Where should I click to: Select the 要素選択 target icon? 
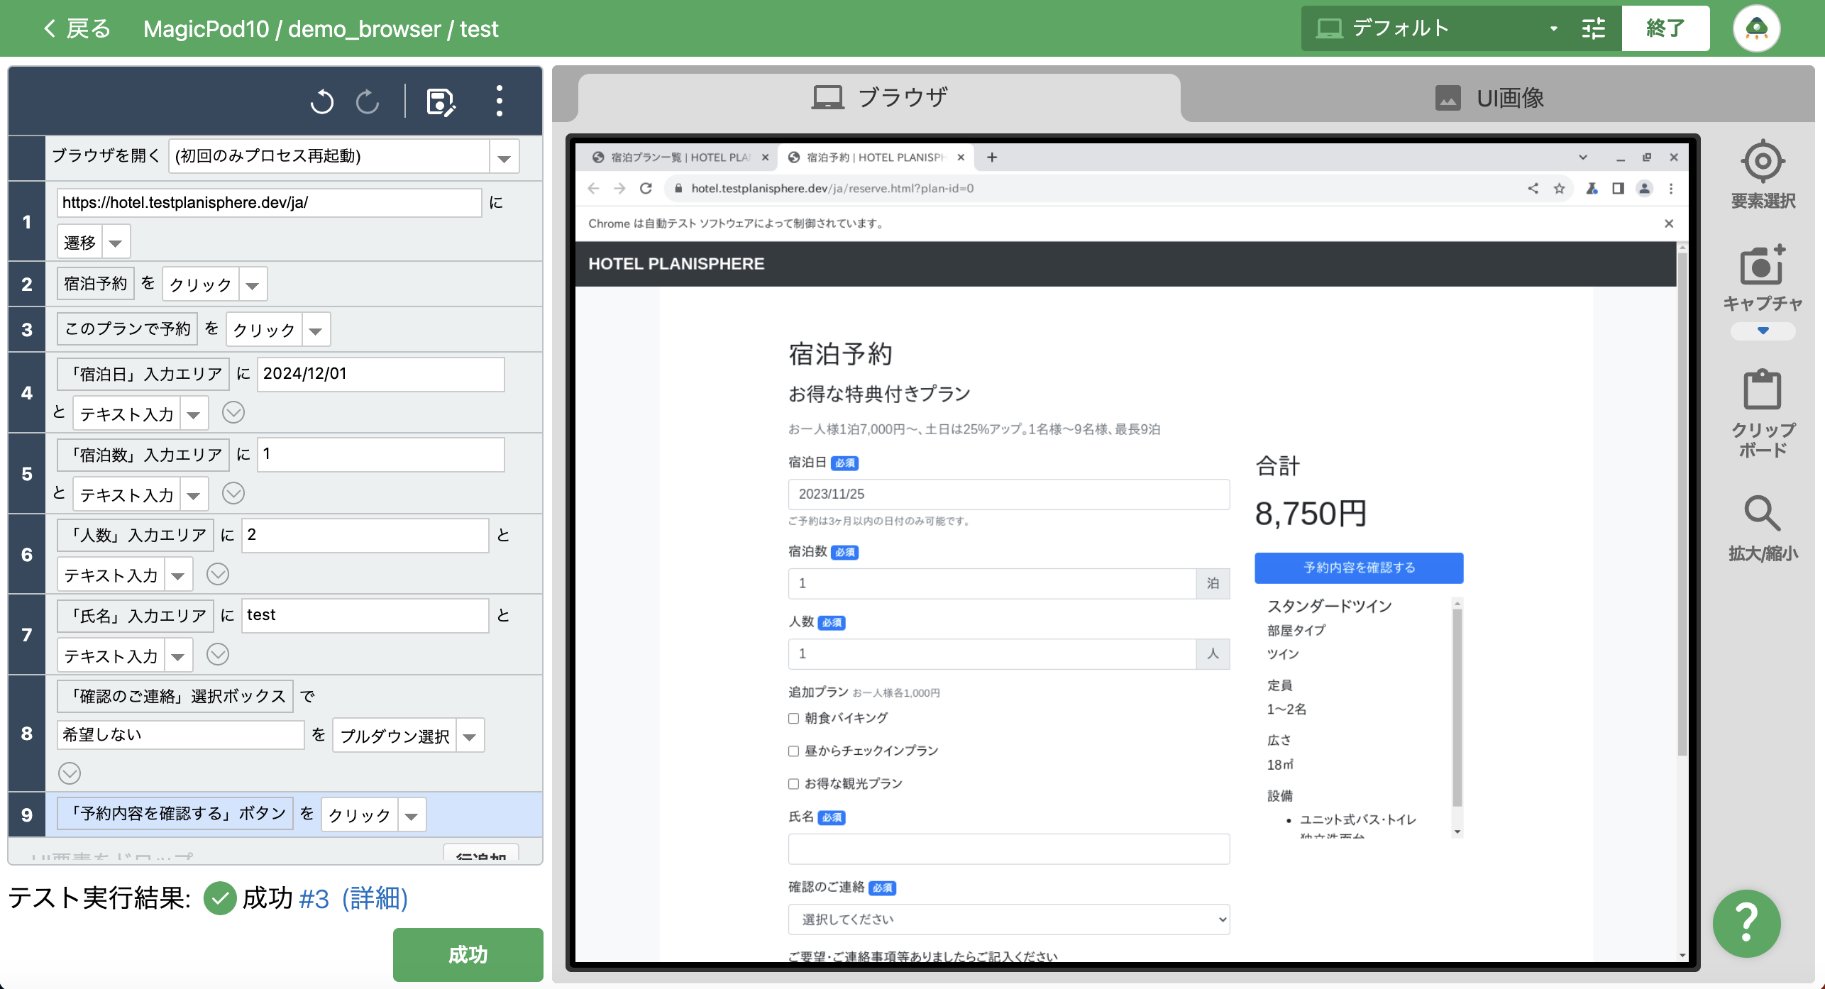(1763, 162)
